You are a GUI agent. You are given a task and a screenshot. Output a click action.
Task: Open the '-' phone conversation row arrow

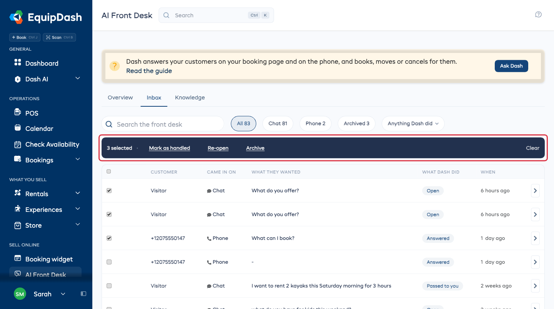coord(535,262)
